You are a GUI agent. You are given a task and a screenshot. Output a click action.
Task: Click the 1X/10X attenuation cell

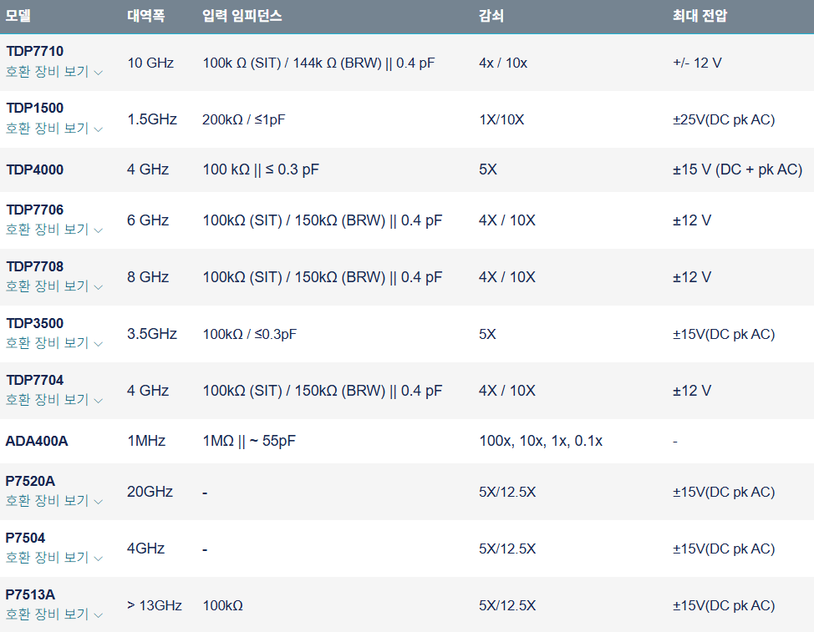(501, 119)
